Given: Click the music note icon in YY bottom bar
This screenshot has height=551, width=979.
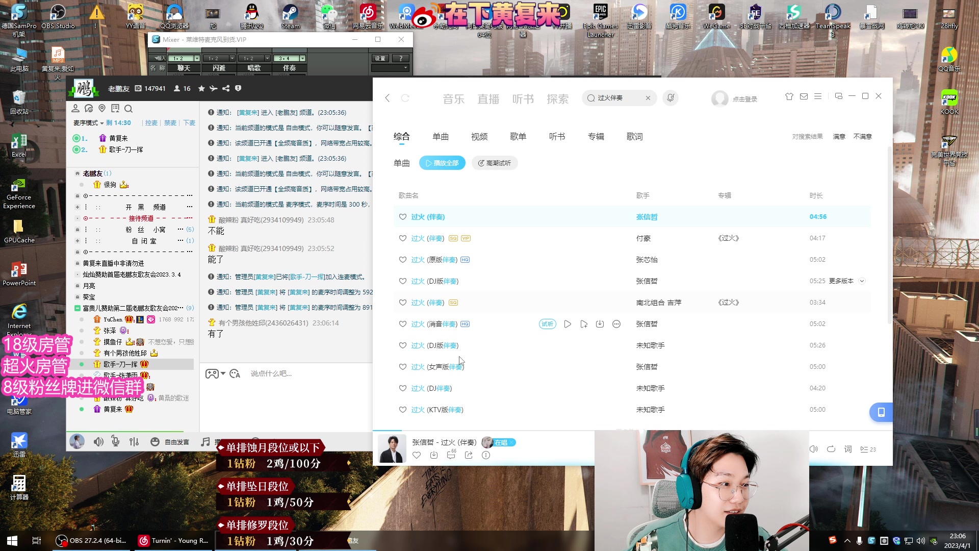Looking at the screenshot, I should pyautogui.click(x=205, y=442).
